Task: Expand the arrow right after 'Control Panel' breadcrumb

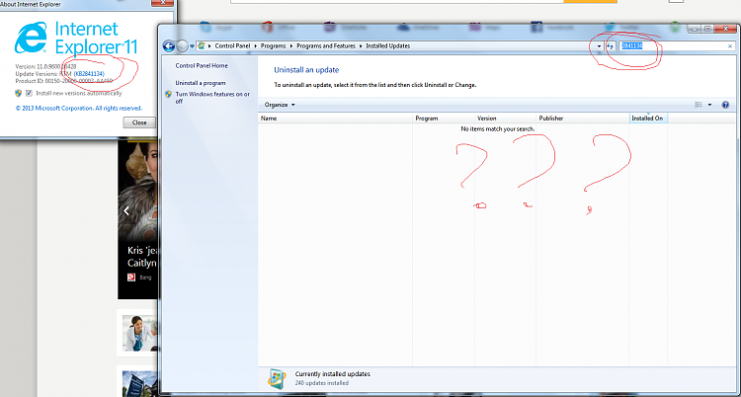Action: [255, 45]
